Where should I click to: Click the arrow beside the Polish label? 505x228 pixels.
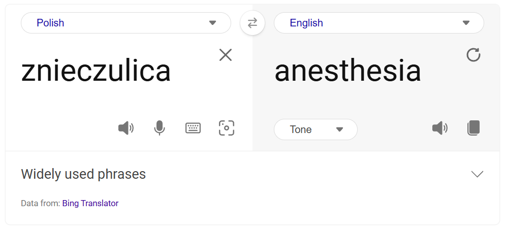213,23
